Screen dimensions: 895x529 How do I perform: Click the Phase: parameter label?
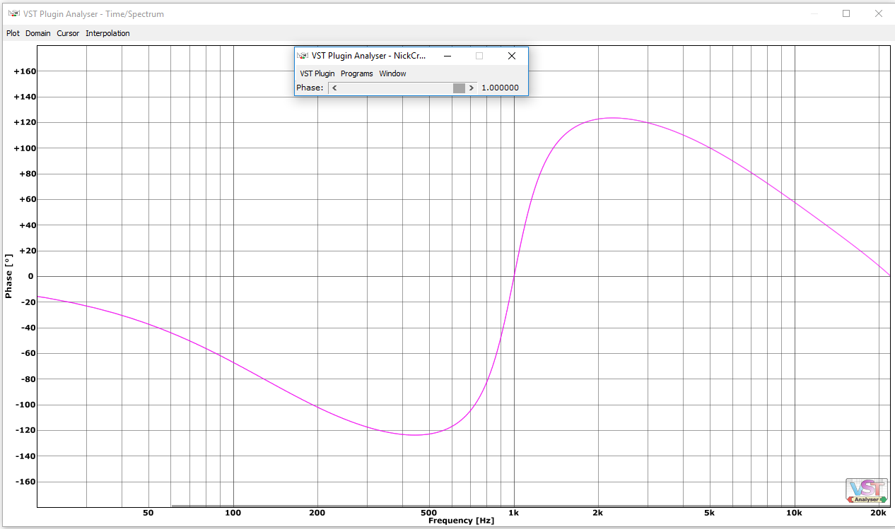(310, 88)
